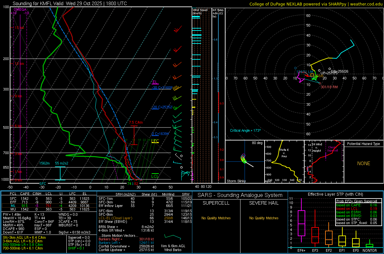Click the 'Sfc-3km AGL LR = 6.4 C/km' line
The width and height of the screenshot is (384, 254).
pyautogui.click(x=24, y=237)
